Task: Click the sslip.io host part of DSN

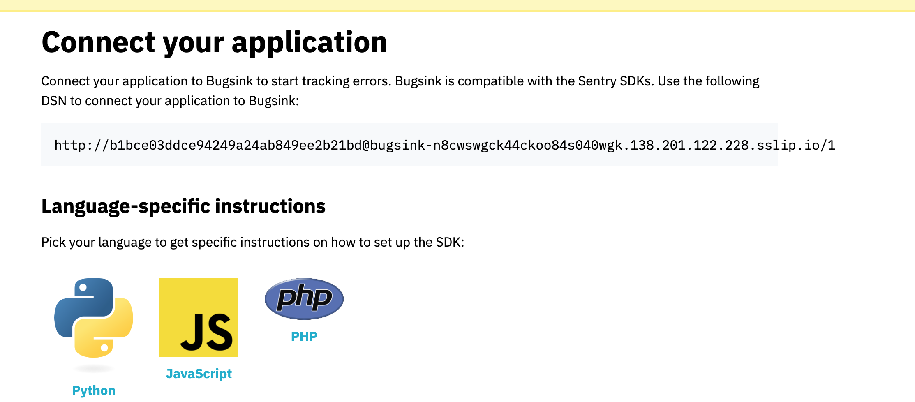Action: tap(788, 145)
